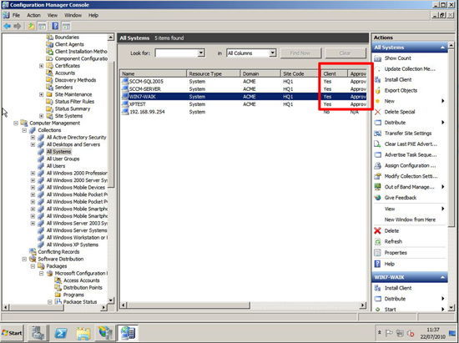The height and width of the screenshot is (343, 459).
Task: Open the File menu
Action: (16, 15)
